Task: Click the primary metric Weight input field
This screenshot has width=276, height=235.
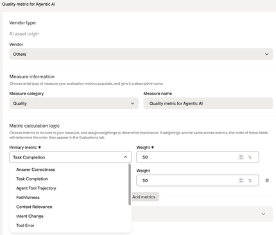Action: [x=198, y=157]
